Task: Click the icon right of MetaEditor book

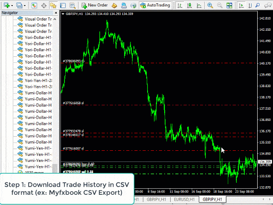Action: [124, 6]
